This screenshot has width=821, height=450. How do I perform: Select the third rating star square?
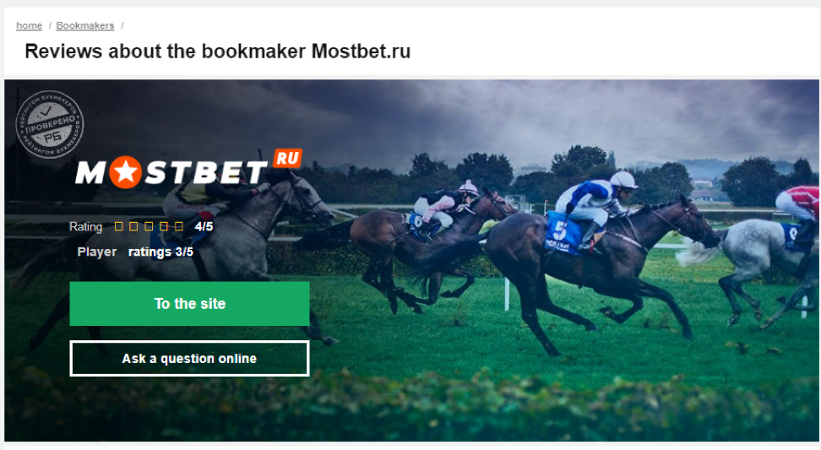click(149, 226)
